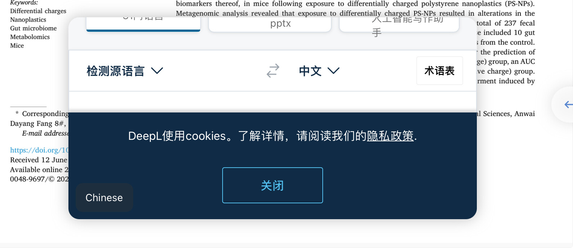
Task: Expand the chevron beside 检测源语言
Action: (x=157, y=70)
